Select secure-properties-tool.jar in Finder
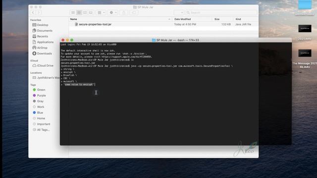 (x=95, y=24)
